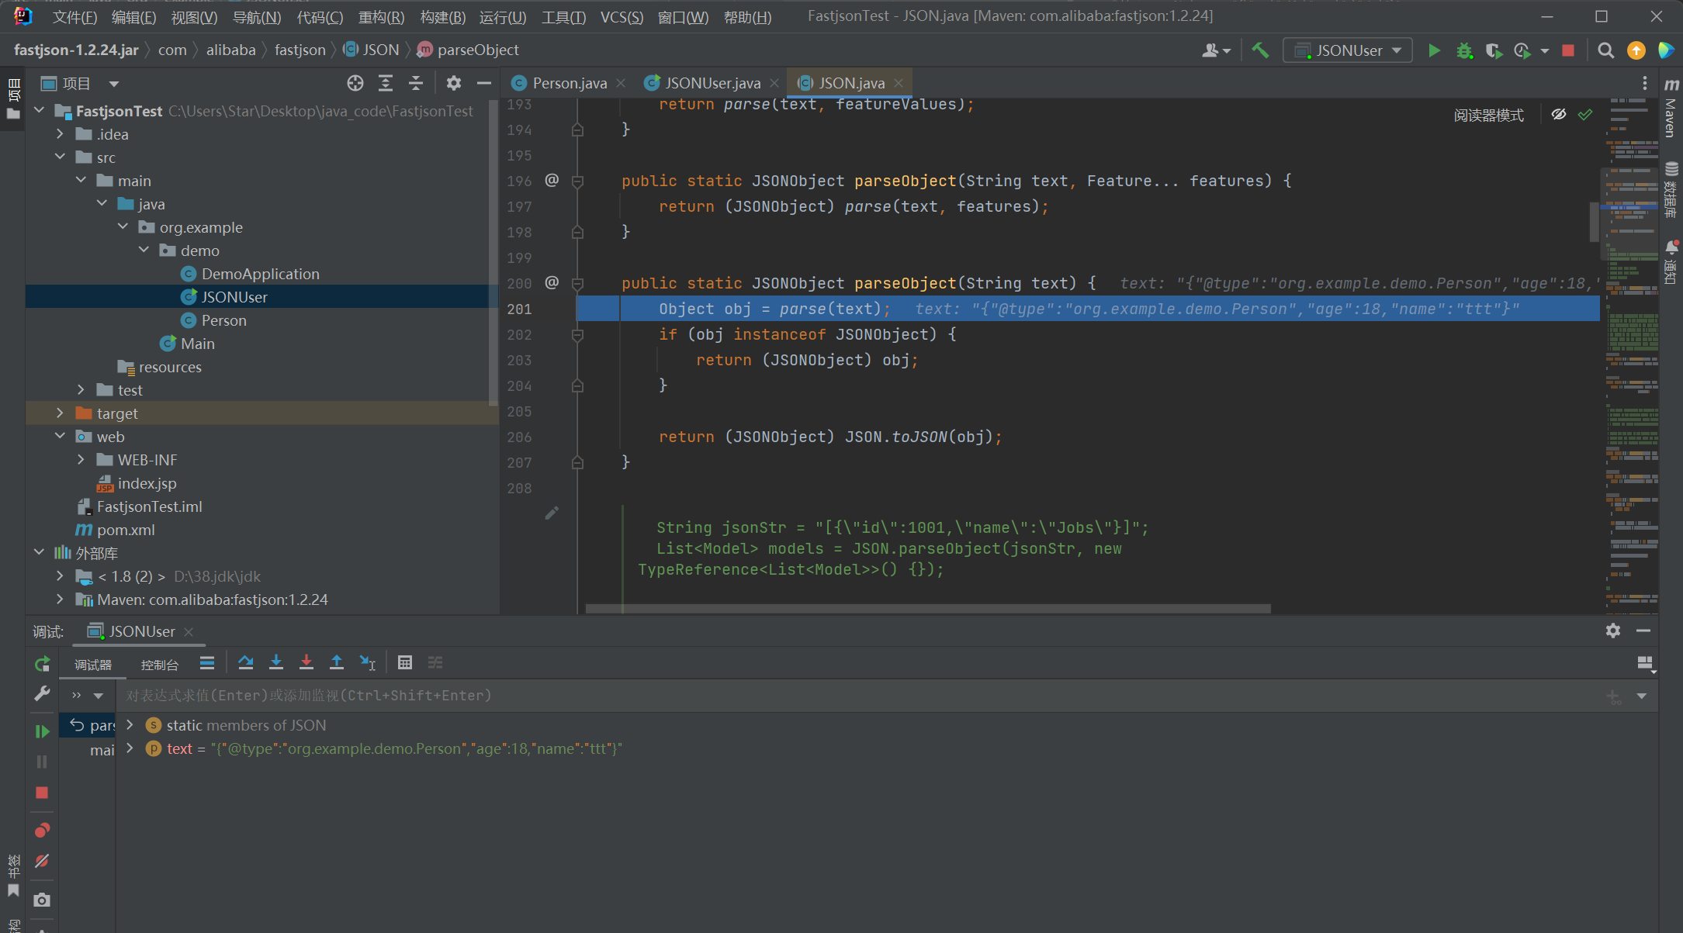Expand the text variable in debugger
This screenshot has width=1683, height=933.
click(x=130, y=748)
